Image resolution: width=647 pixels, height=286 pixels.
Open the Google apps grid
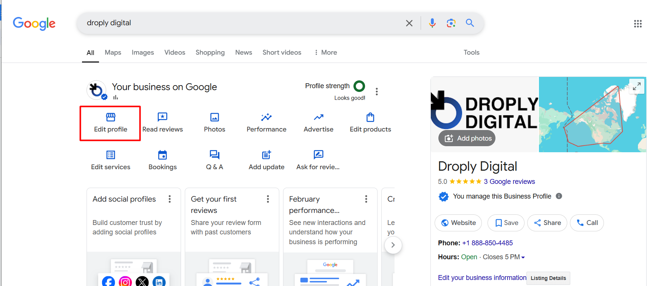(x=638, y=24)
